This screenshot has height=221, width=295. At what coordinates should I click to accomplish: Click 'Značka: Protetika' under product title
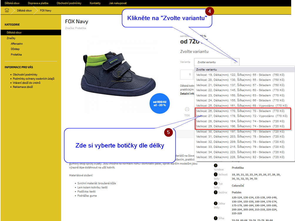pos(76,28)
